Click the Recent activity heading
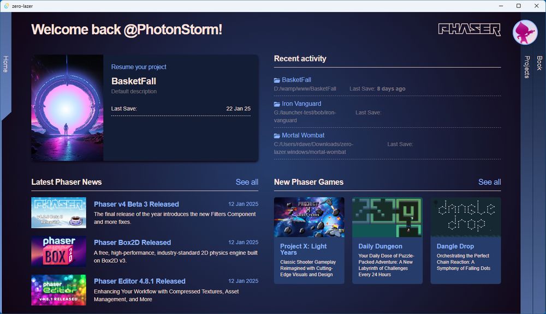 (300, 58)
